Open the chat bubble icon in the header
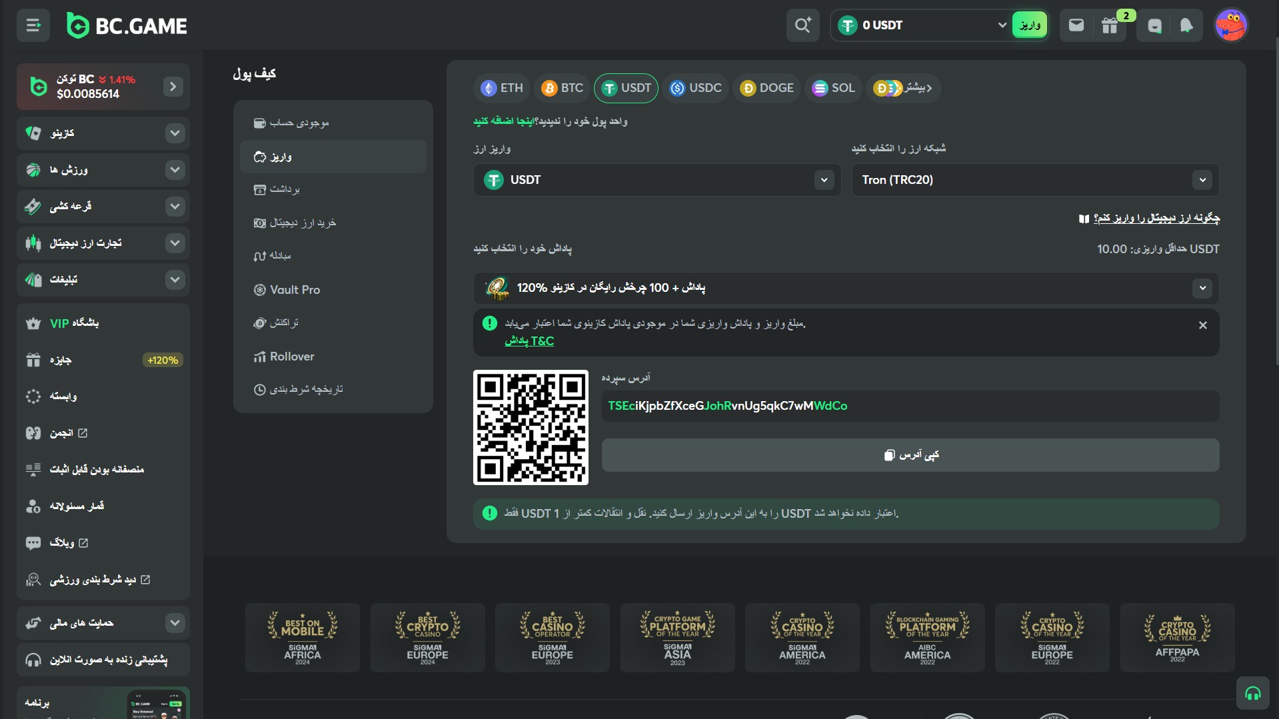1279x719 pixels. coord(1154,25)
